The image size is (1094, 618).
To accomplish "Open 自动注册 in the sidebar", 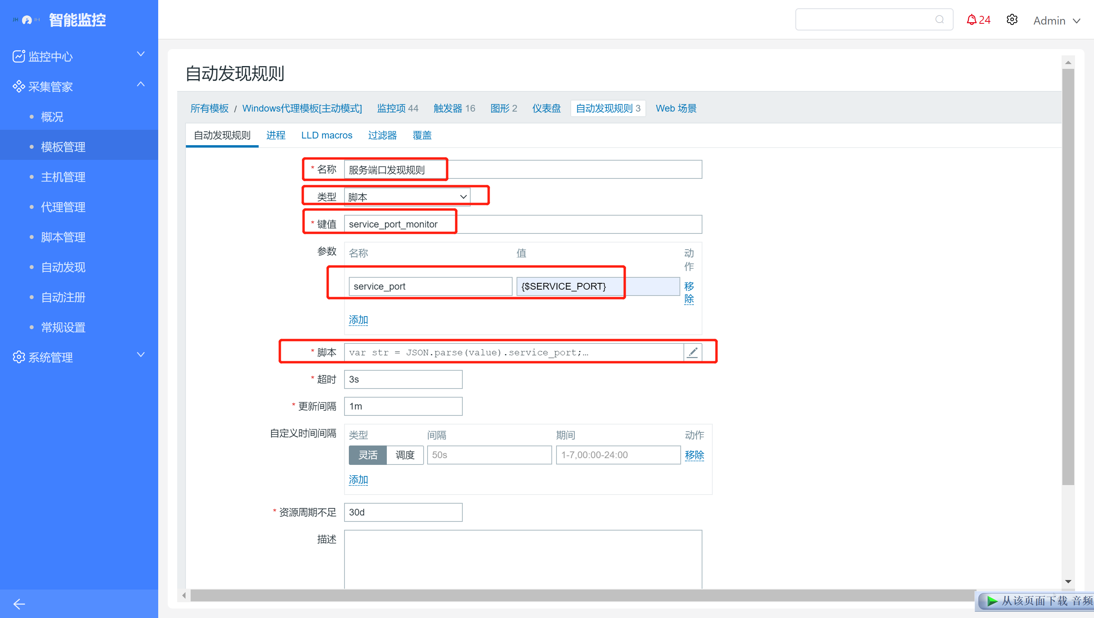I will point(63,297).
